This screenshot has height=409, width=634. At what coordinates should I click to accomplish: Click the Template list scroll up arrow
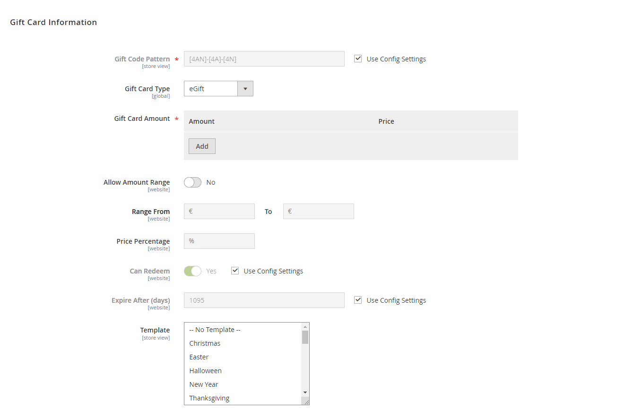point(305,327)
